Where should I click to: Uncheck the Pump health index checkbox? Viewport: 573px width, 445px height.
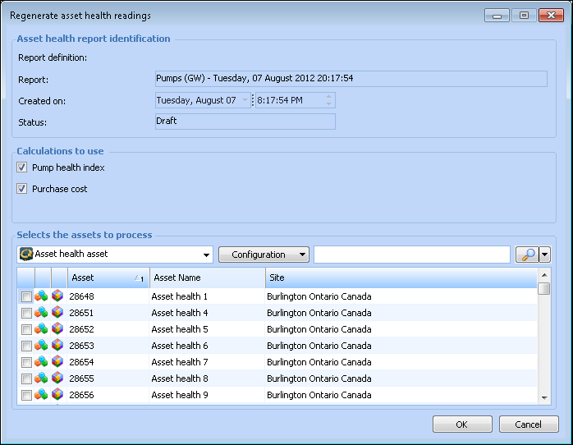[x=22, y=167]
